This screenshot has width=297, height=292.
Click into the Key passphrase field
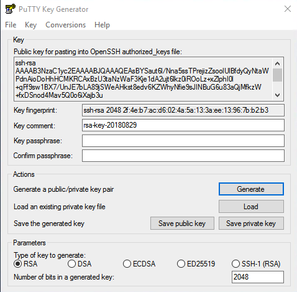[183, 141]
